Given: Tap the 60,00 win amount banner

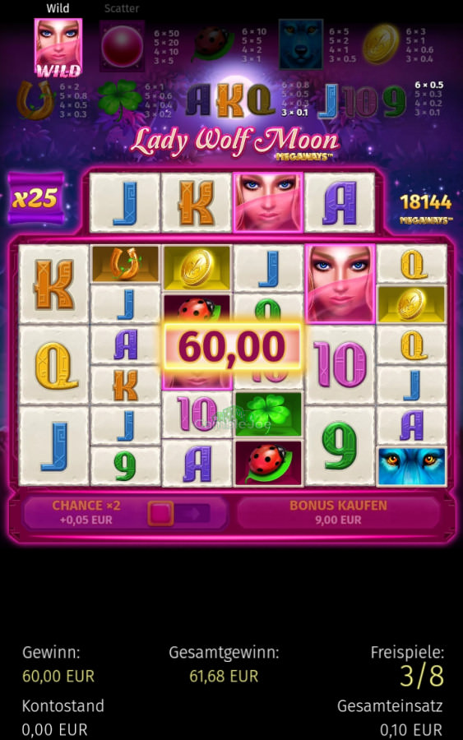Looking at the screenshot, I should (x=231, y=347).
